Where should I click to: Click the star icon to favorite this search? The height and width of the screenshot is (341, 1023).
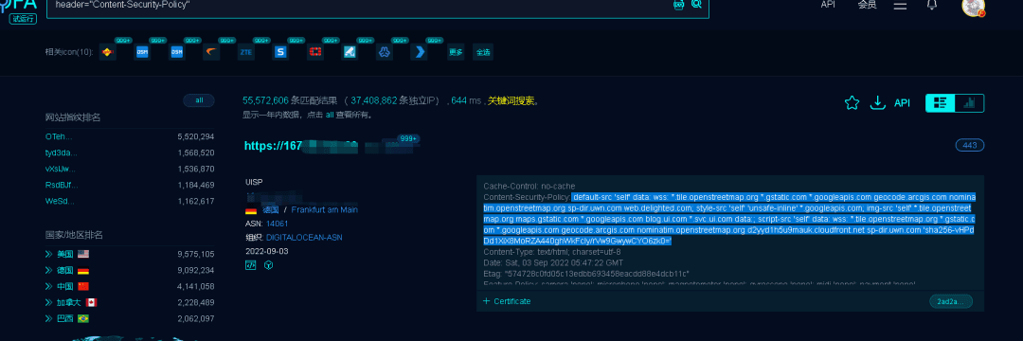coord(852,103)
